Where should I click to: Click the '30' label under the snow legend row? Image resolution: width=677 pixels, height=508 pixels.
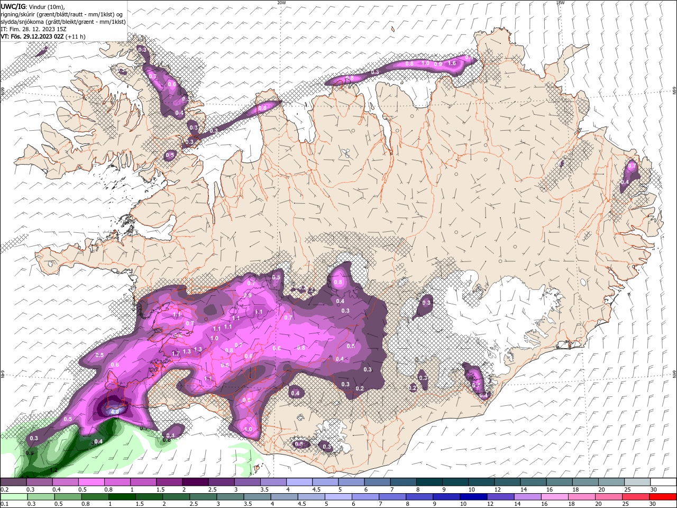(x=653, y=489)
